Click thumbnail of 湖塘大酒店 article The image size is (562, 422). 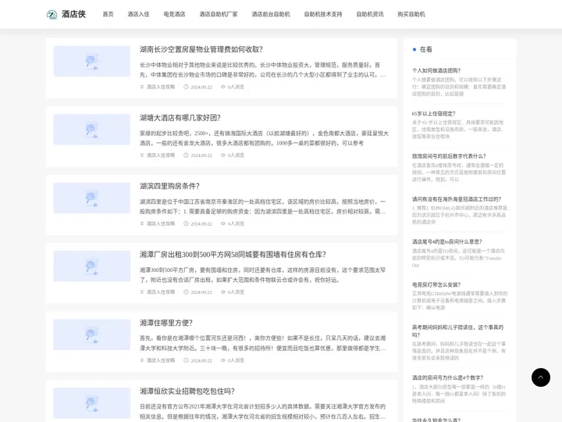(92, 130)
